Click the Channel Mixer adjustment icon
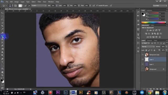The width and height of the screenshot is (168, 95). pyautogui.click(x=158, y=34)
